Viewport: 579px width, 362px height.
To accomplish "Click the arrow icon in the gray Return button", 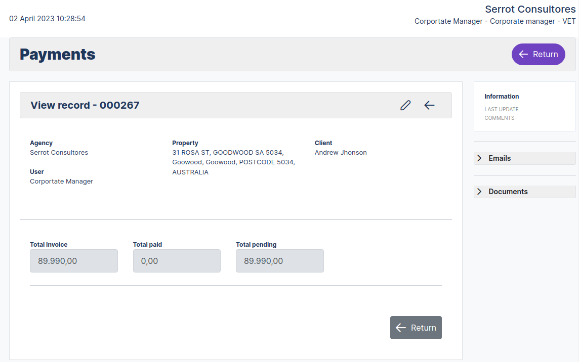I will tap(401, 328).
